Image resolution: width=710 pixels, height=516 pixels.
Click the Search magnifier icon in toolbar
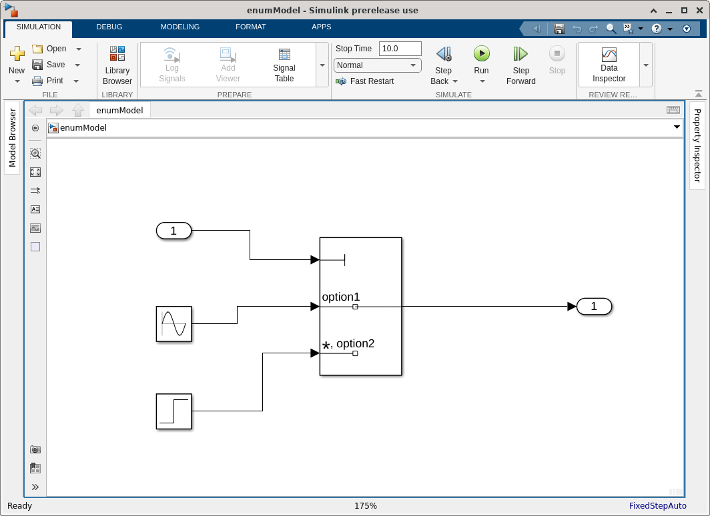611,29
